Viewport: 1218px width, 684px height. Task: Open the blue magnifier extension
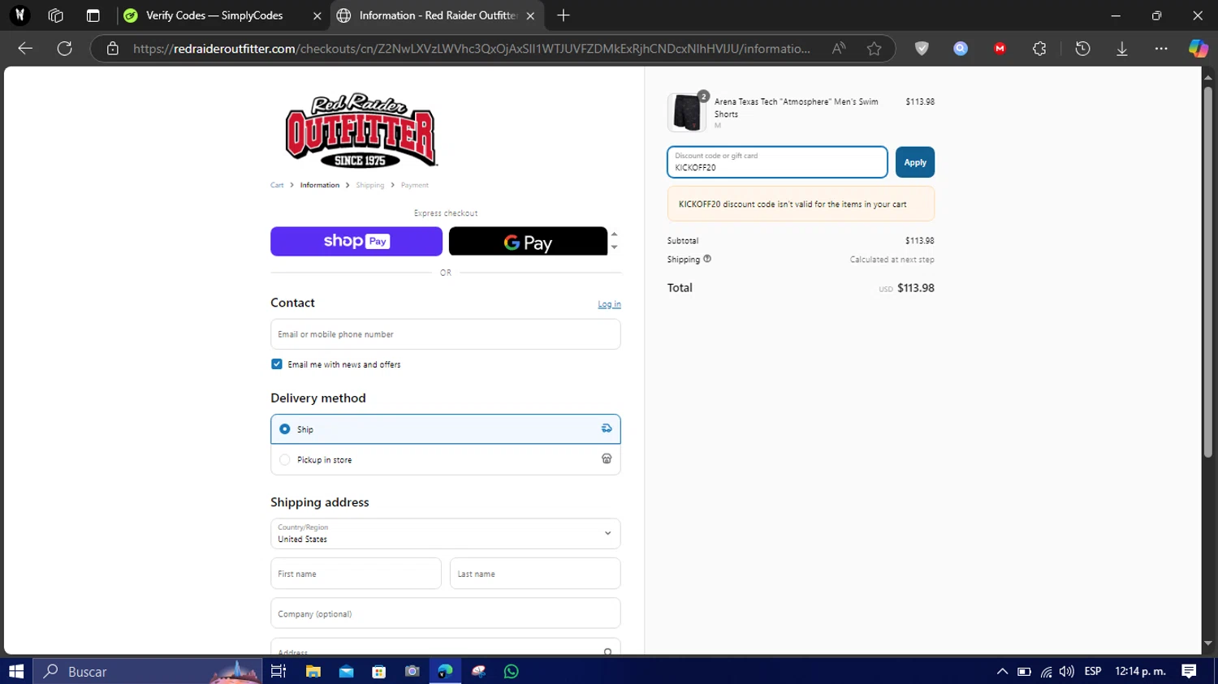click(x=961, y=49)
